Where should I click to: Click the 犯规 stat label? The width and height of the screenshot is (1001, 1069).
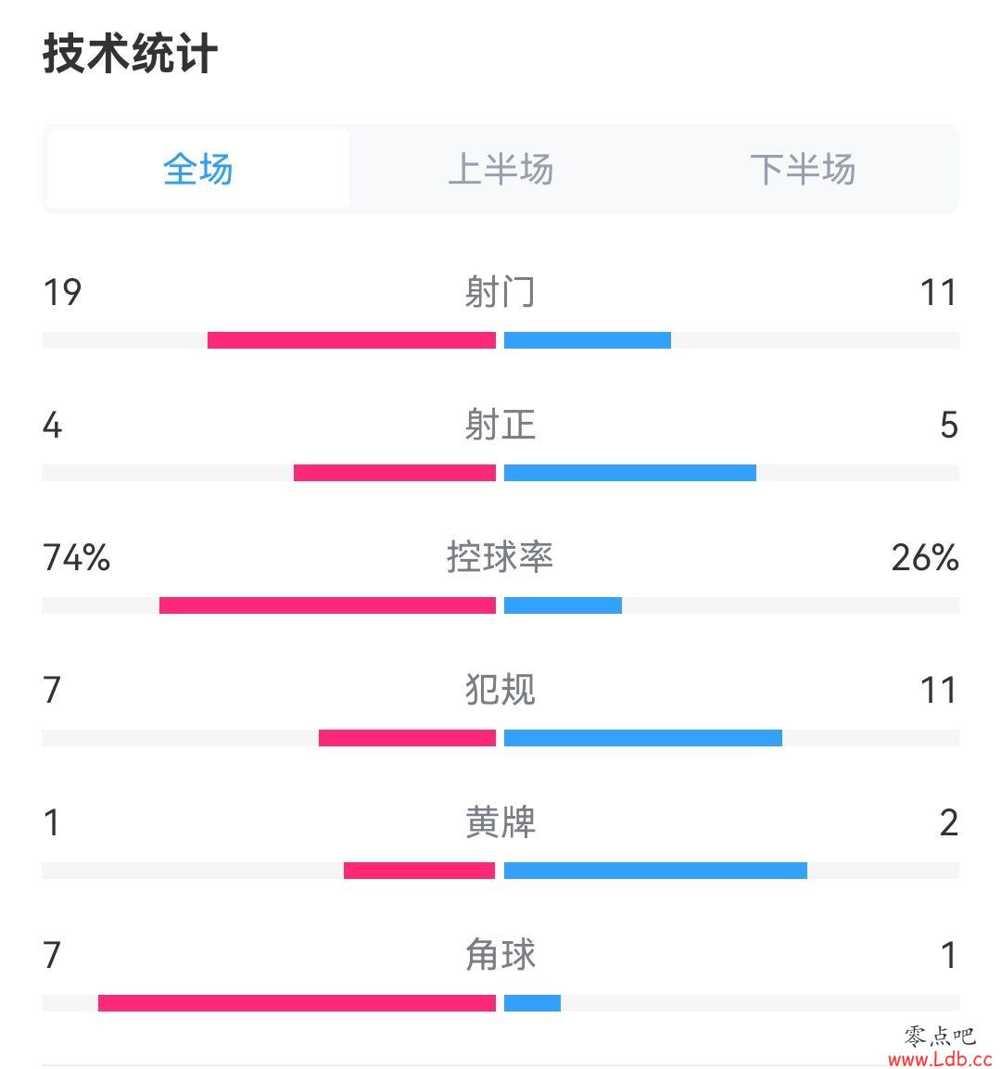pos(500,689)
